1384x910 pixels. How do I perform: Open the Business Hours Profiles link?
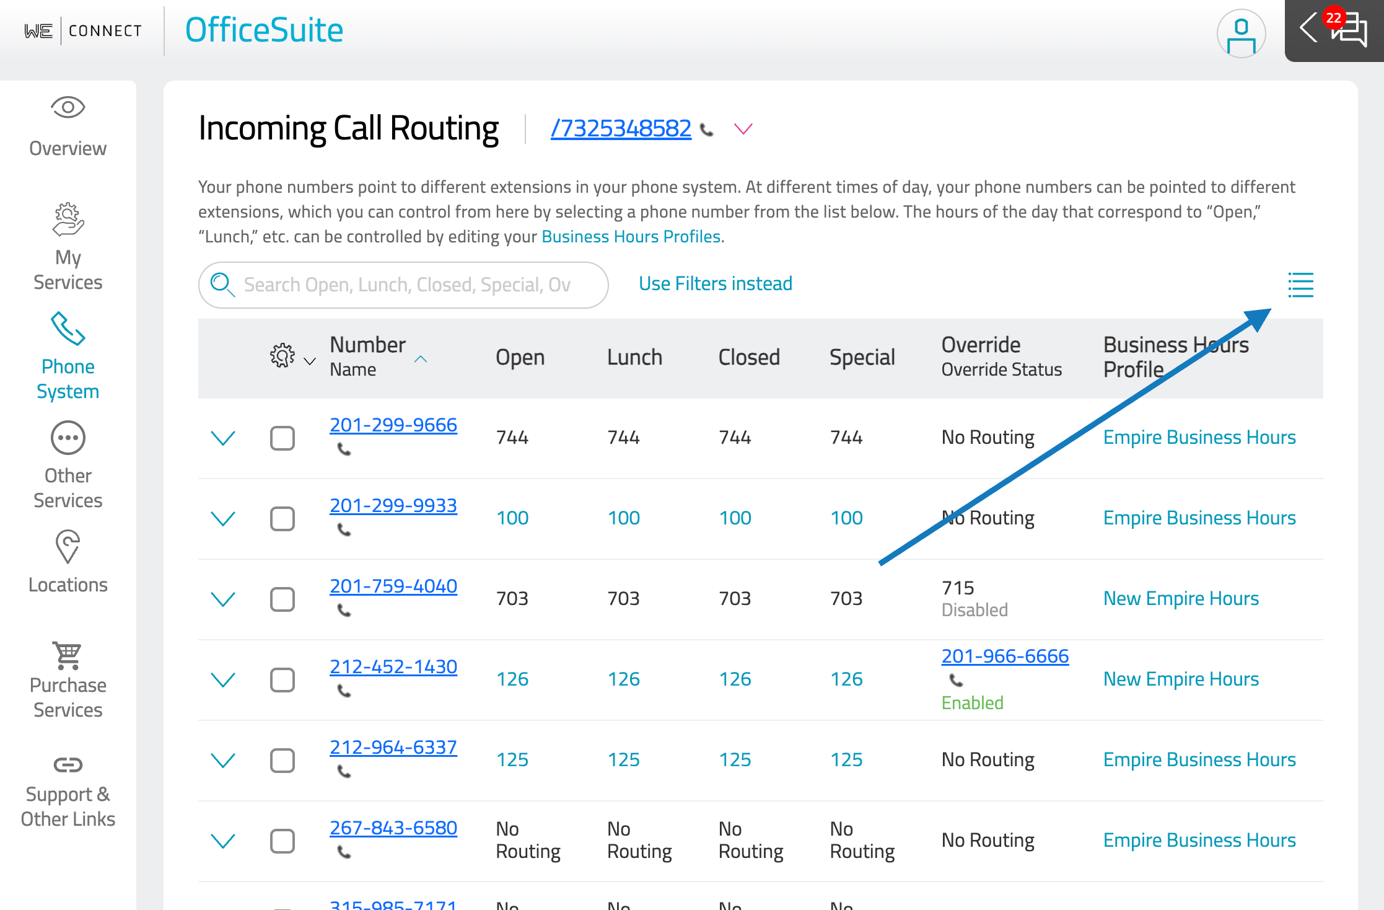point(631,236)
